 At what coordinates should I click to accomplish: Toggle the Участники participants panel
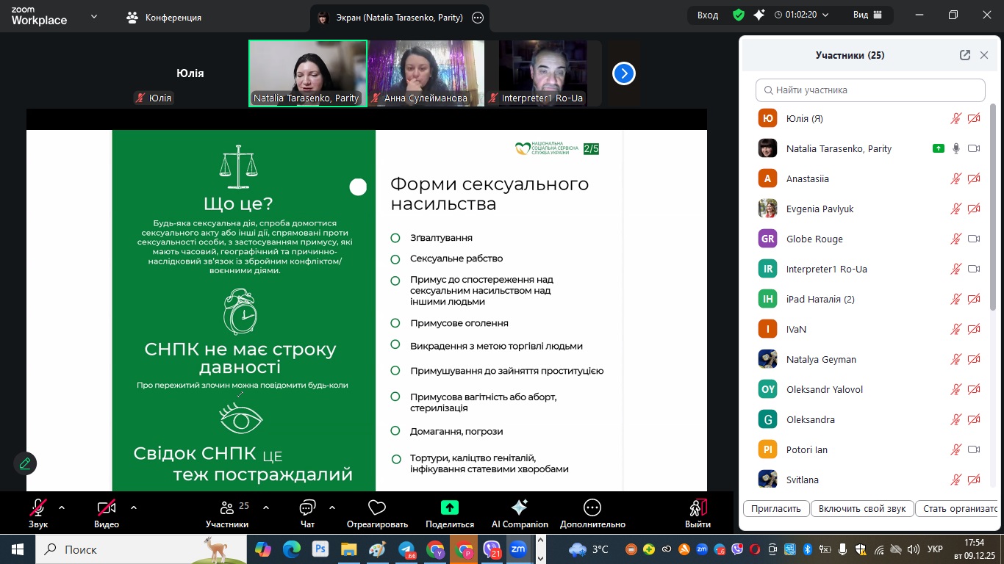tap(227, 508)
